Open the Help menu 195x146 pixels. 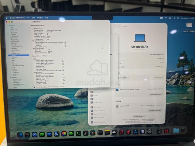click(47, 18)
